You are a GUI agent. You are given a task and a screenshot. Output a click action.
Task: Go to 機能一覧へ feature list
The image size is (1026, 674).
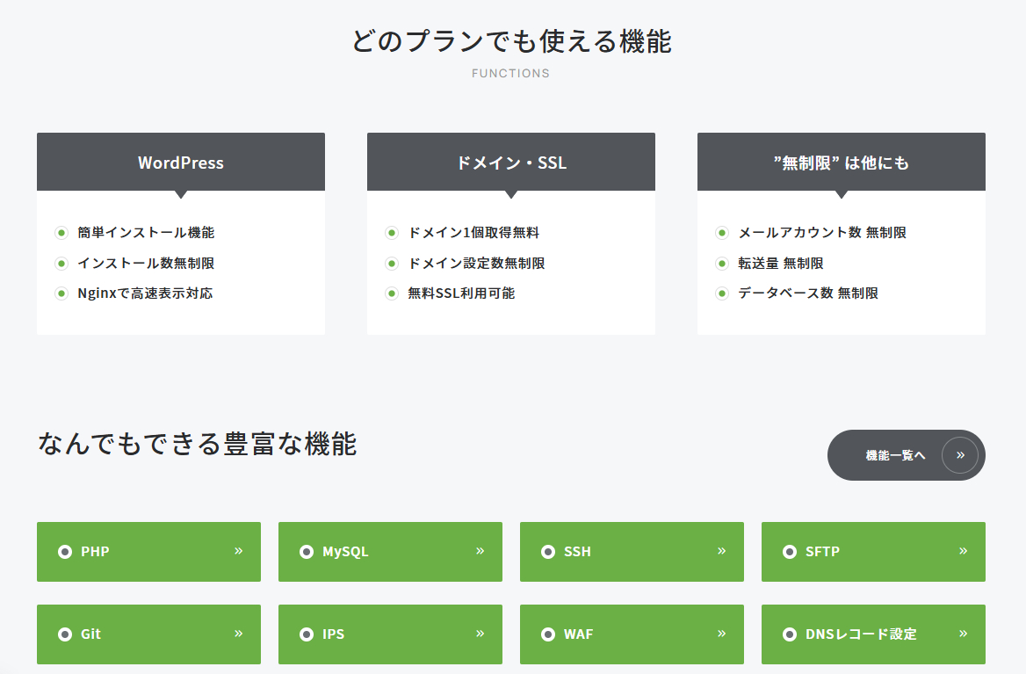point(907,455)
